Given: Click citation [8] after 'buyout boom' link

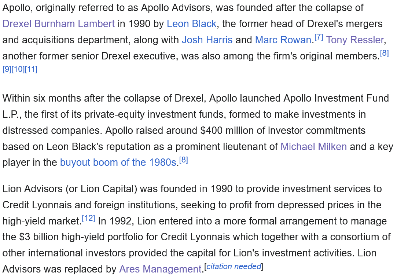Looking at the screenshot, I should pos(183,160).
